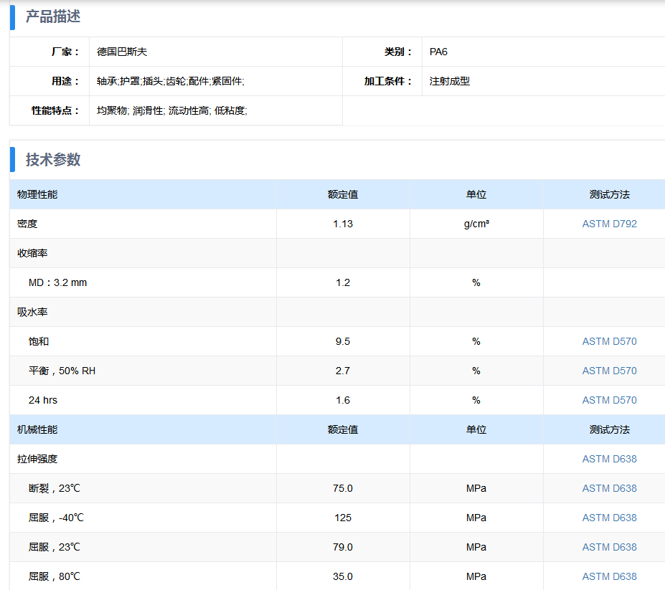The image size is (665, 590).
Task: Click the 机械性能 table header
Action: point(37,429)
